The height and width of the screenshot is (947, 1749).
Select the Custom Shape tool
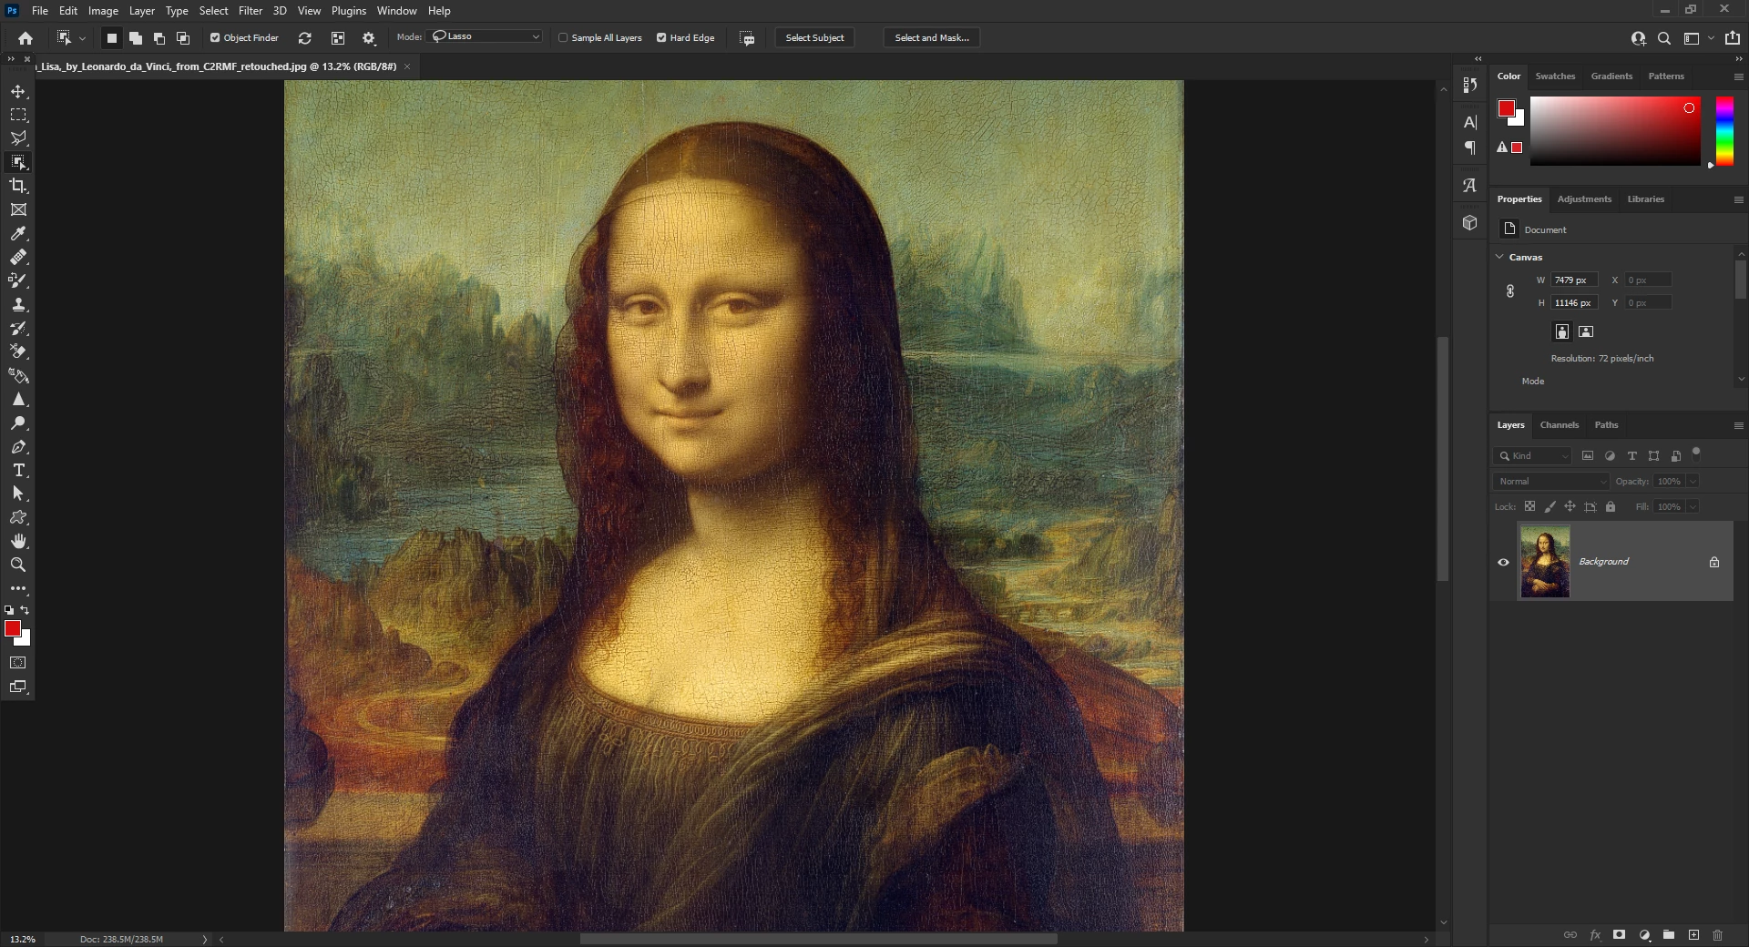[18, 517]
